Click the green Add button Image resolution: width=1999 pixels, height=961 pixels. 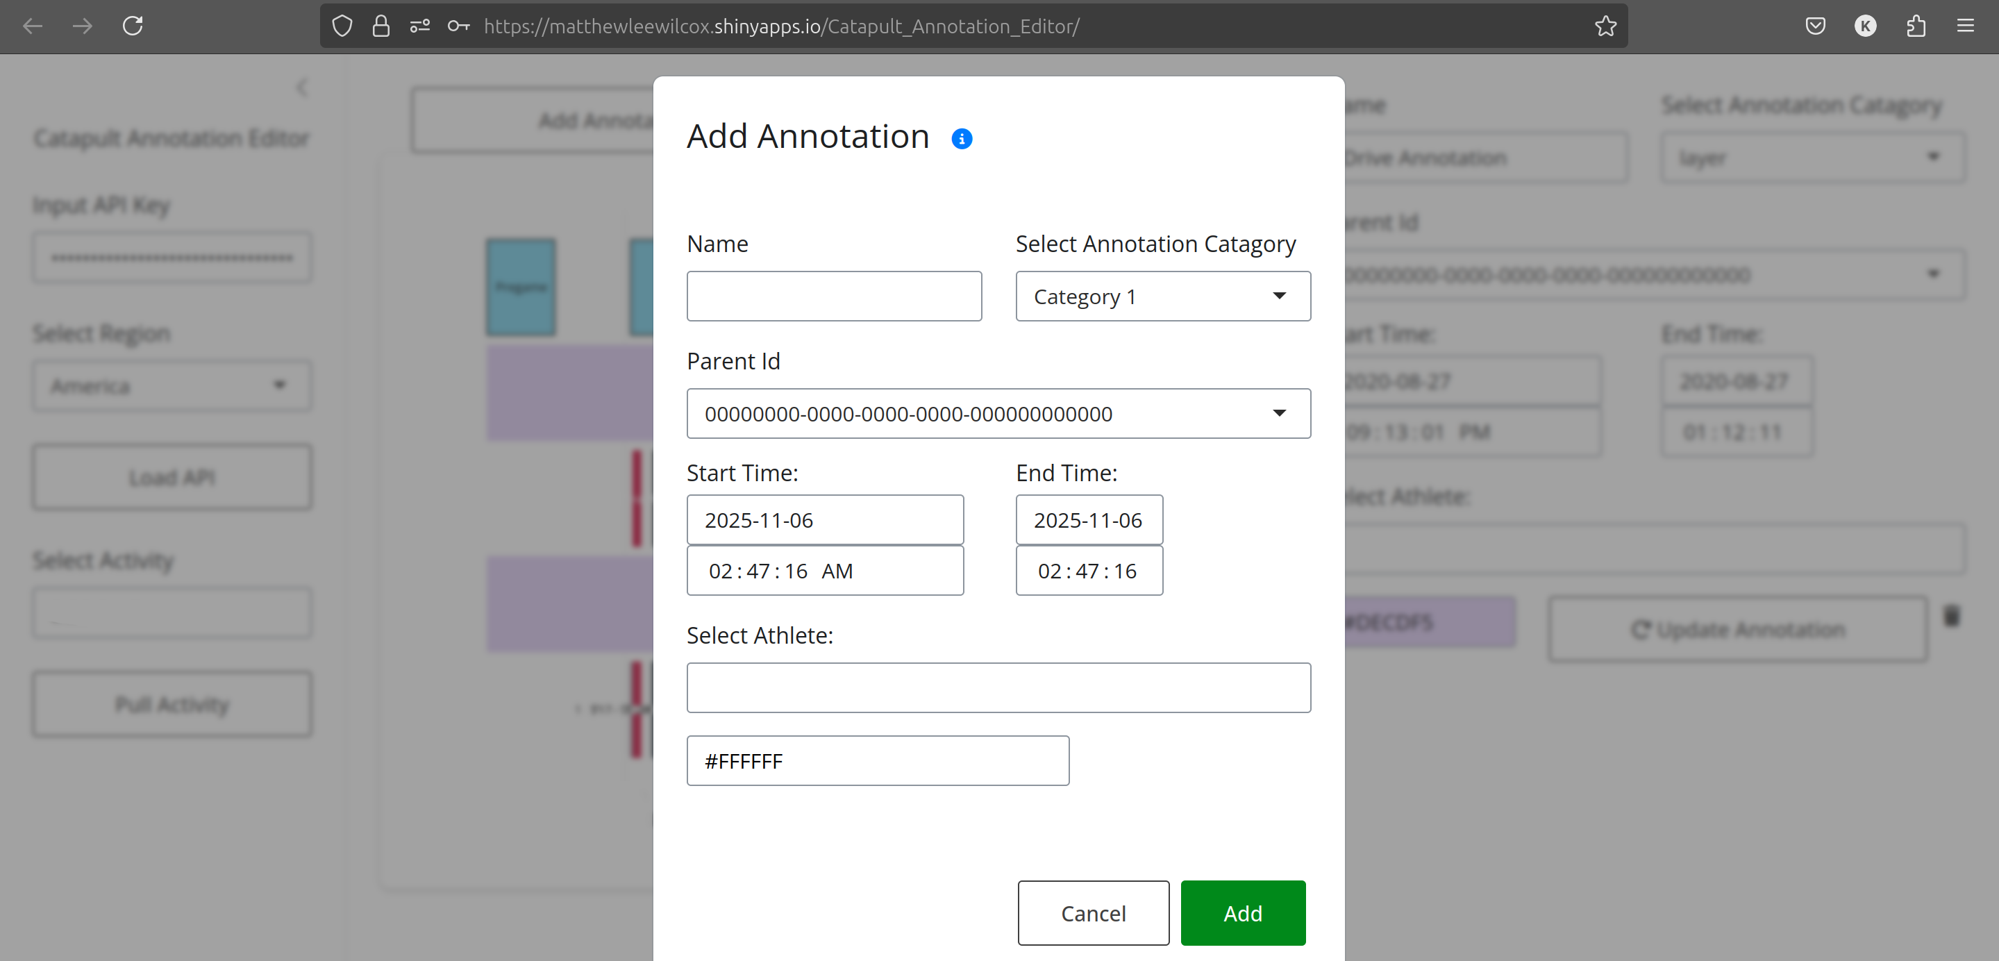[x=1241, y=913]
